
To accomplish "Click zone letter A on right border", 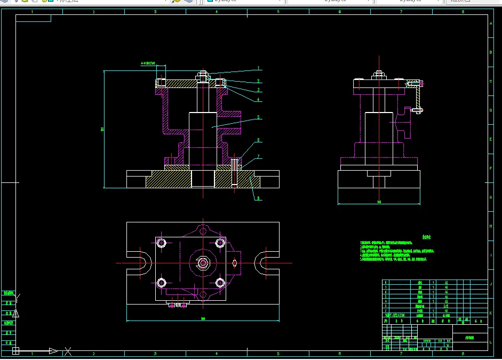I will click(x=491, y=23).
